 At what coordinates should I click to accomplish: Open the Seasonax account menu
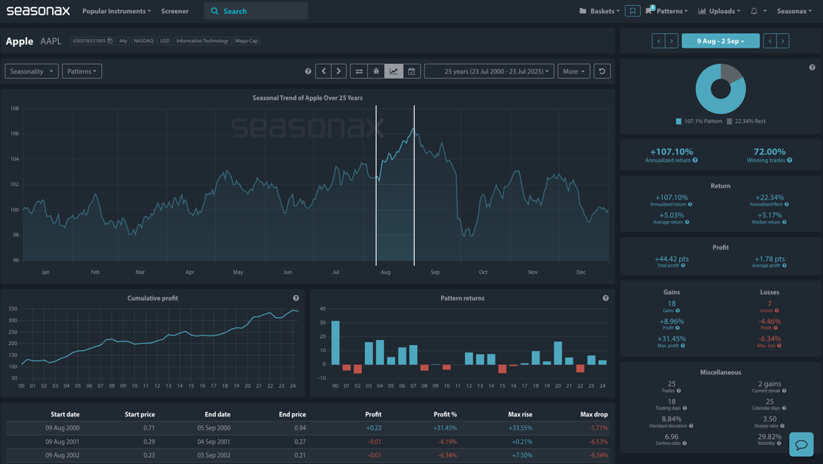(794, 11)
